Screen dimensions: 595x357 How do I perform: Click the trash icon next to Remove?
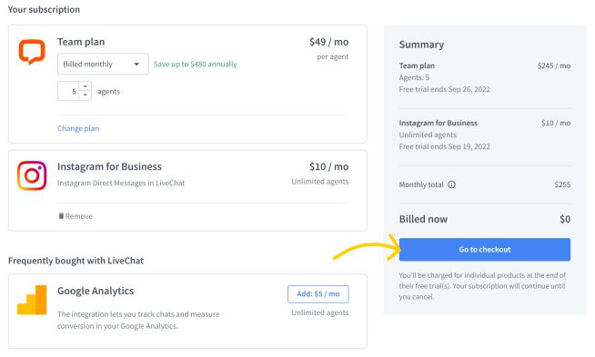[x=61, y=216]
